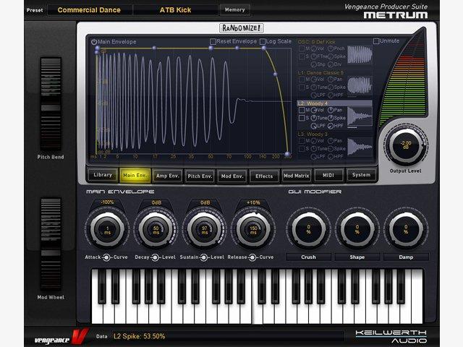Click the L2 Woody 4 LPF knob
This screenshot has width=463, height=347.
(x=313, y=126)
